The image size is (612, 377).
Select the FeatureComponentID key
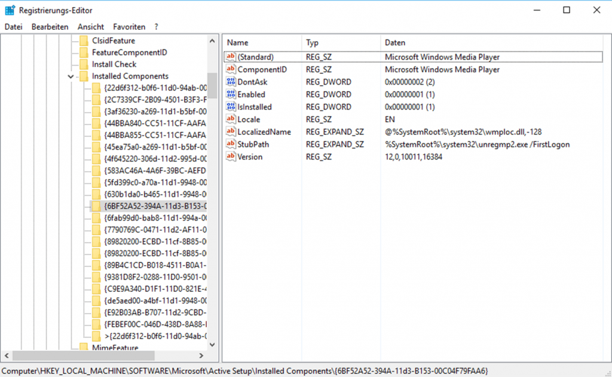point(129,52)
